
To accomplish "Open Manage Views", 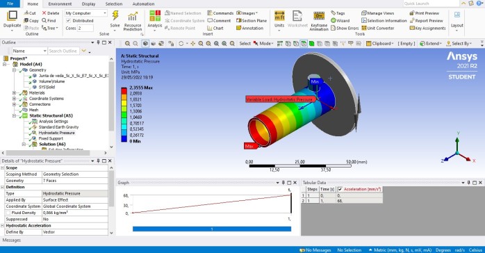I will 378,13.
